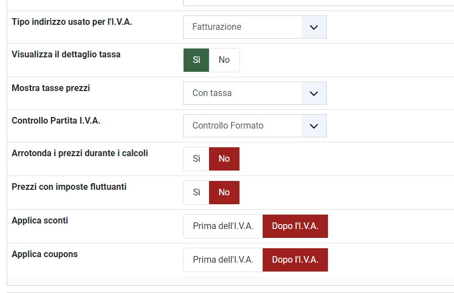Select No for Prezzi con imposte fluttuanti
Screen dimensions: 454x293
[224, 193]
